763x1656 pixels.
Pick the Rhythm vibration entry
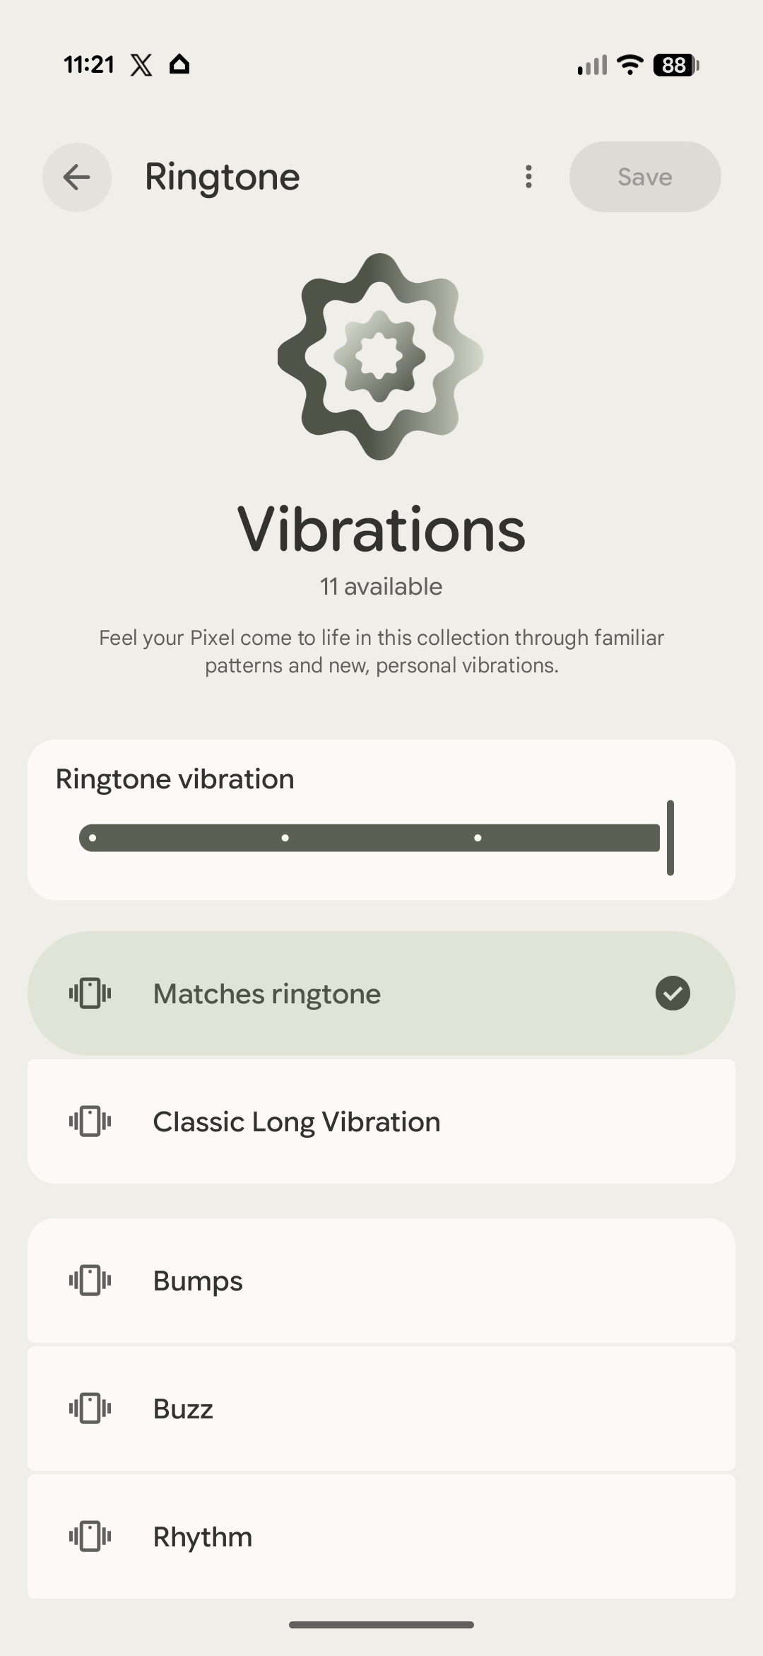(x=381, y=1537)
